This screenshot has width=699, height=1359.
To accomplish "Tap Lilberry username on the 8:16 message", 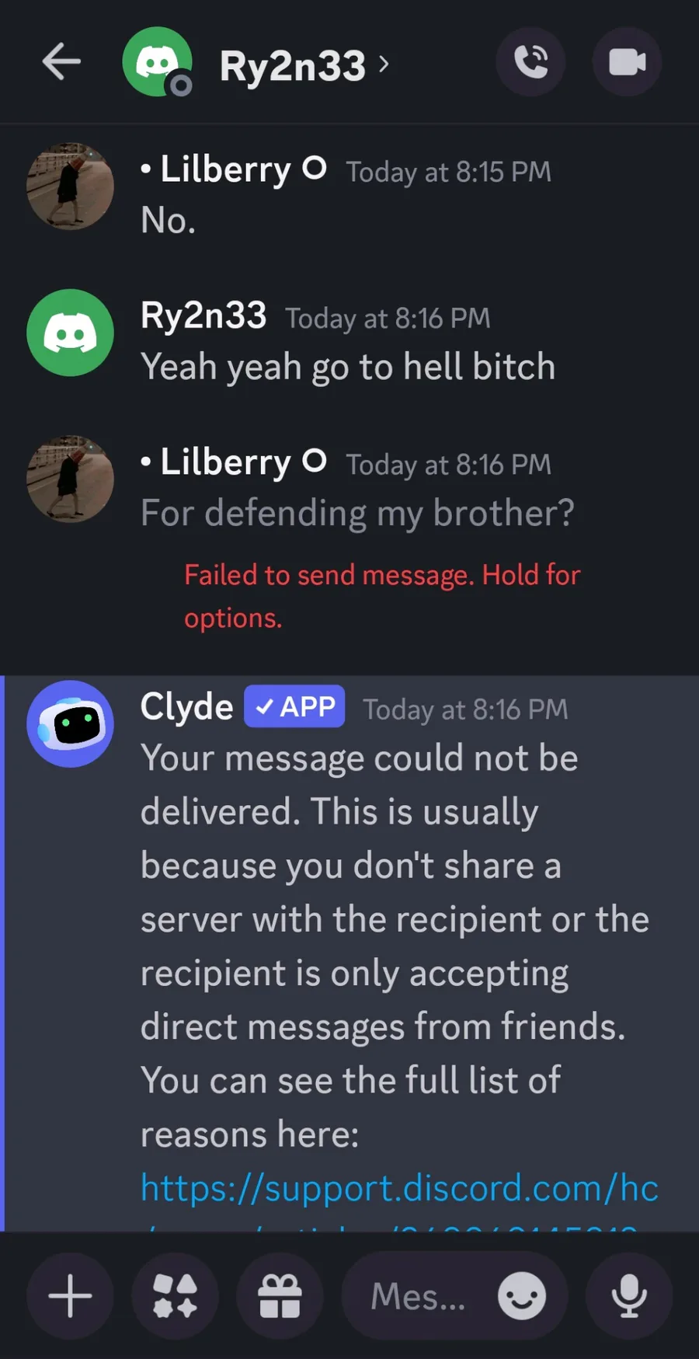I will (225, 462).
